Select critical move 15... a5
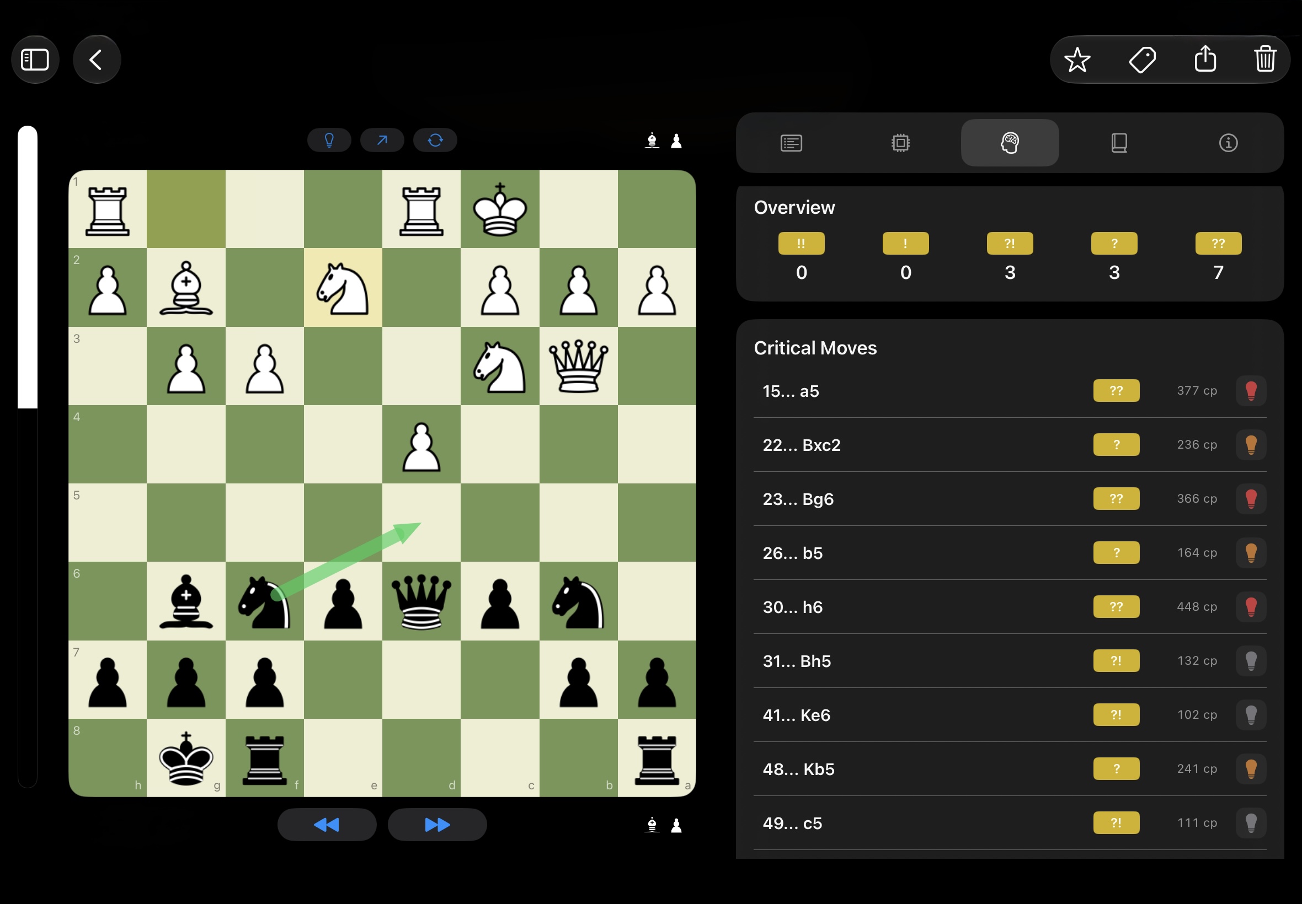 [1010, 391]
